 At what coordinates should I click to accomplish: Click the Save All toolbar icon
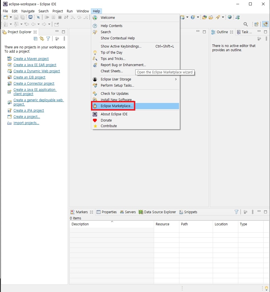pyautogui.click(x=22, y=17)
